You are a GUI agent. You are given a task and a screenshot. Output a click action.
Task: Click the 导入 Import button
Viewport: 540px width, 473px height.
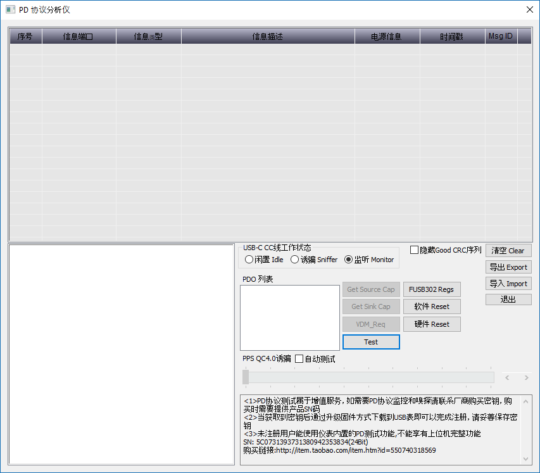(508, 284)
